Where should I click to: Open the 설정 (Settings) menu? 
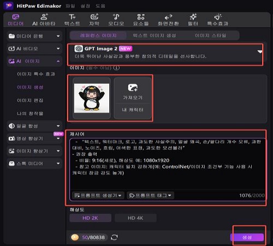[85, 6]
